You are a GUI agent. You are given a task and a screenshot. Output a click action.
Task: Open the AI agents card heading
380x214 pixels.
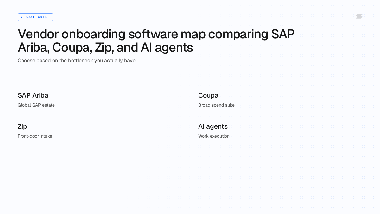coord(213,126)
